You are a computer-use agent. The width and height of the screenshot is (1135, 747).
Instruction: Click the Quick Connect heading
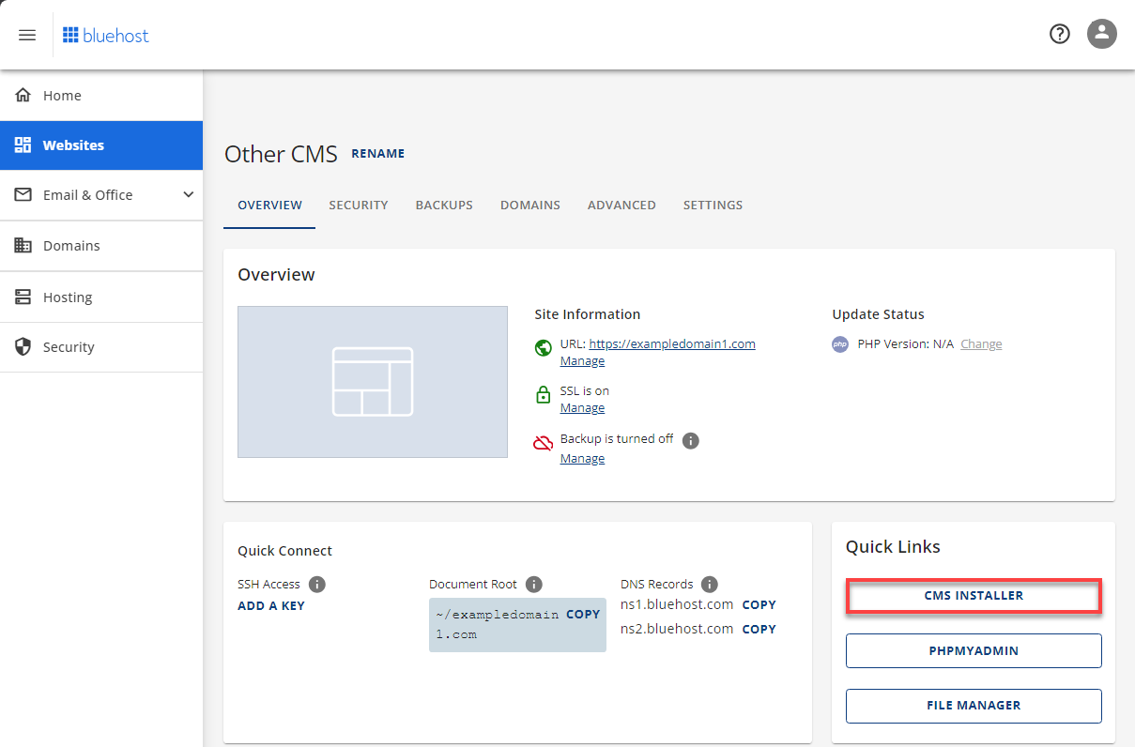pyautogui.click(x=285, y=551)
